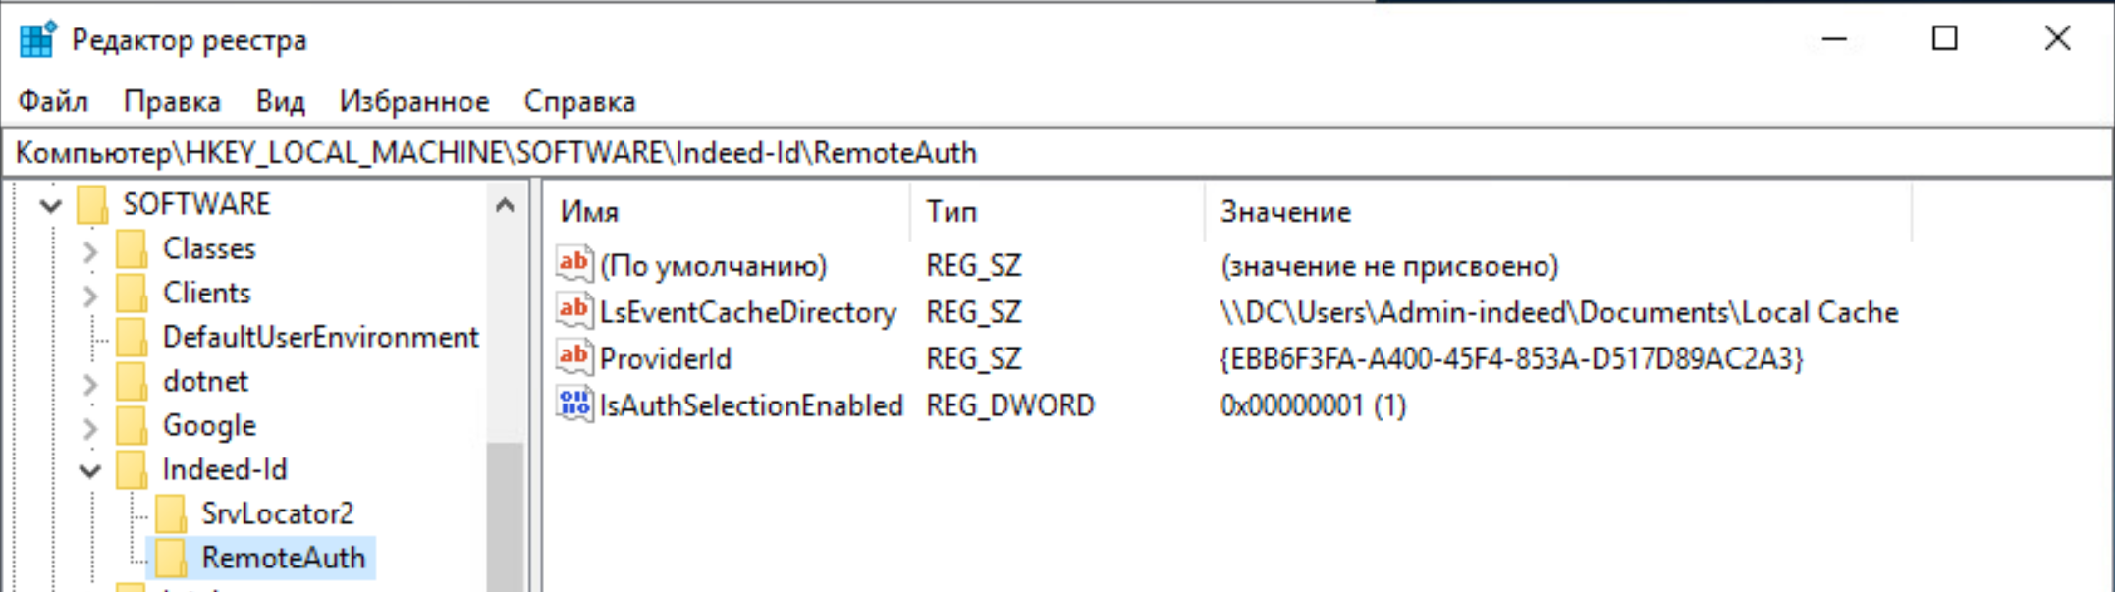Expand the Clients key
The height and width of the screenshot is (592, 2115).
pos(90,295)
